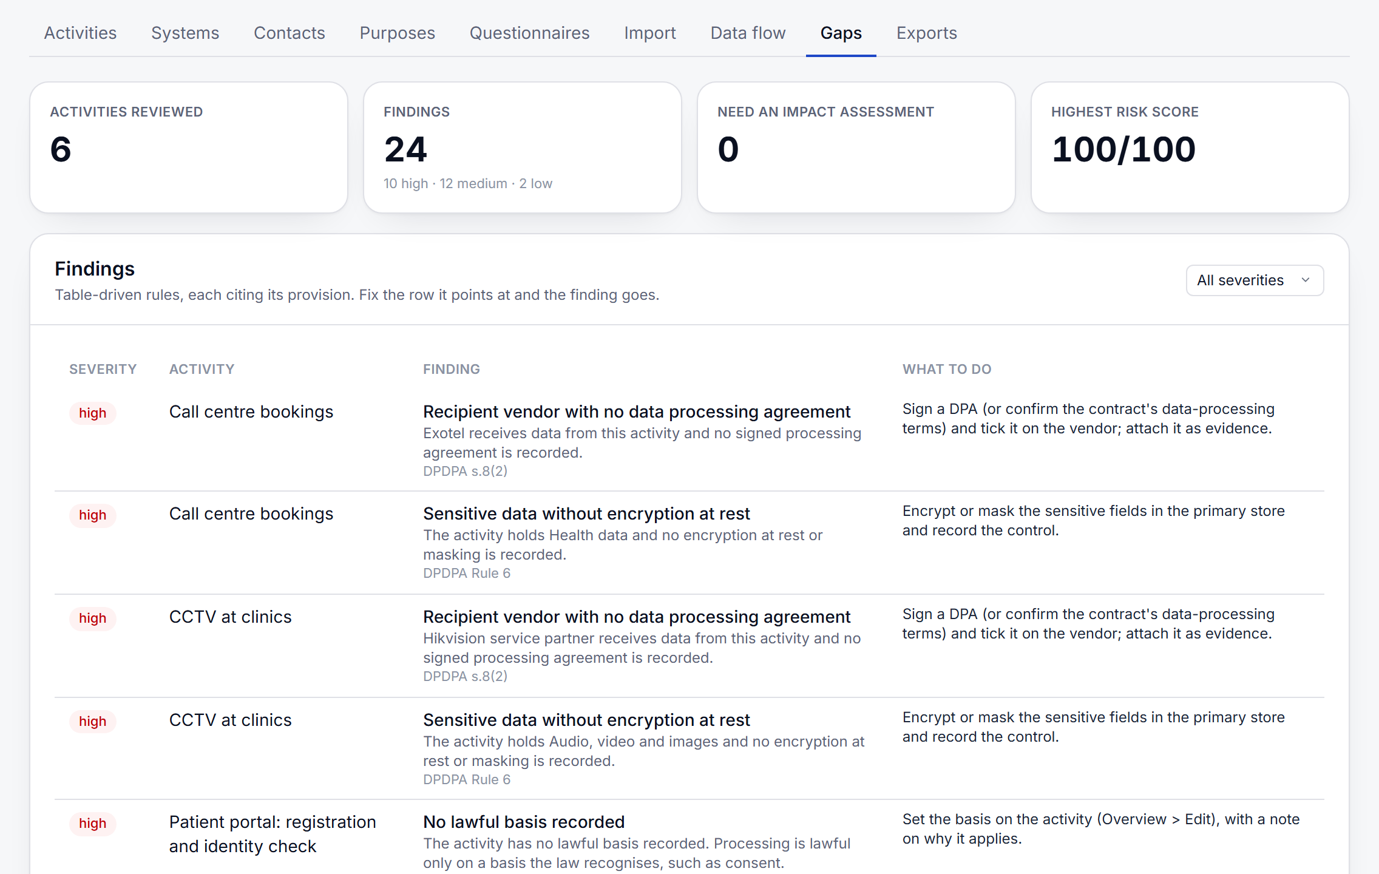Image resolution: width=1379 pixels, height=874 pixels.
Task: Click the Audio, video and images encryption finding
Action: pyautogui.click(x=586, y=720)
